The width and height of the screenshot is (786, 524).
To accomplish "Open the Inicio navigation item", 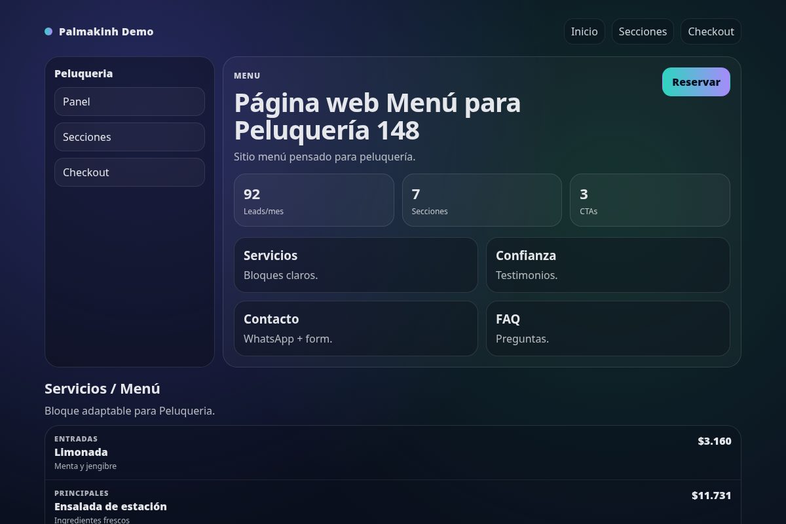I will (584, 31).
